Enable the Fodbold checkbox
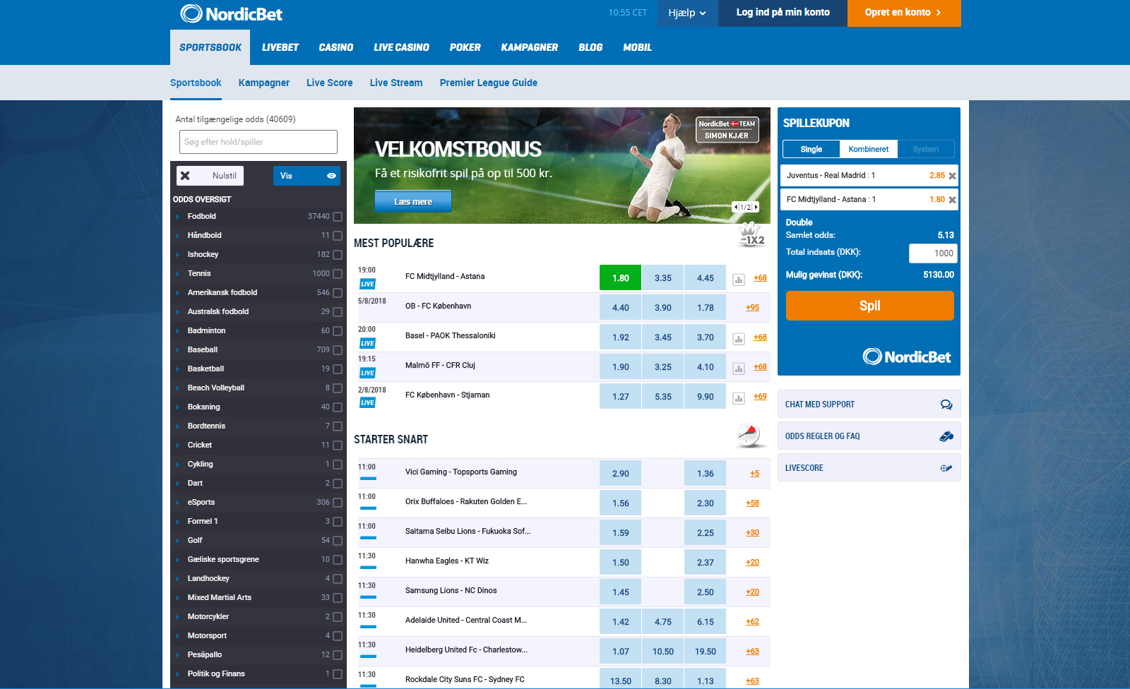The image size is (1130, 689). (337, 216)
